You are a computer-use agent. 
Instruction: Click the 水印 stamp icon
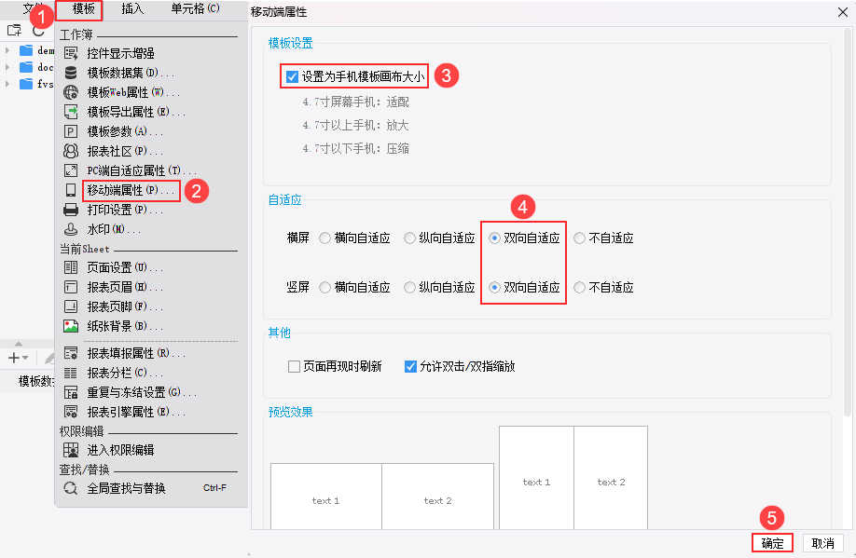pyautogui.click(x=71, y=229)
